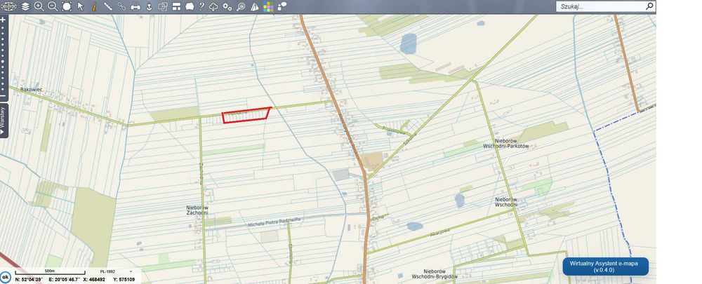This screenshot has width=702, height=284.
Task: Click the search magnifier in Szukaj box
Action: 649,6
